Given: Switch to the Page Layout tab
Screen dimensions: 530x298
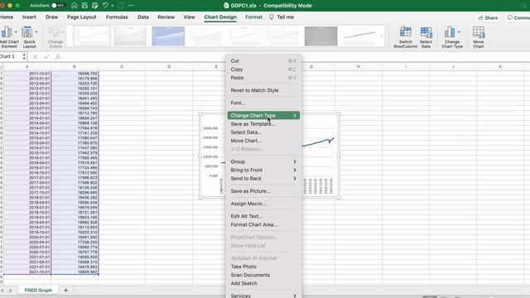Looking at the screenshot, I should tap(81, 17).
